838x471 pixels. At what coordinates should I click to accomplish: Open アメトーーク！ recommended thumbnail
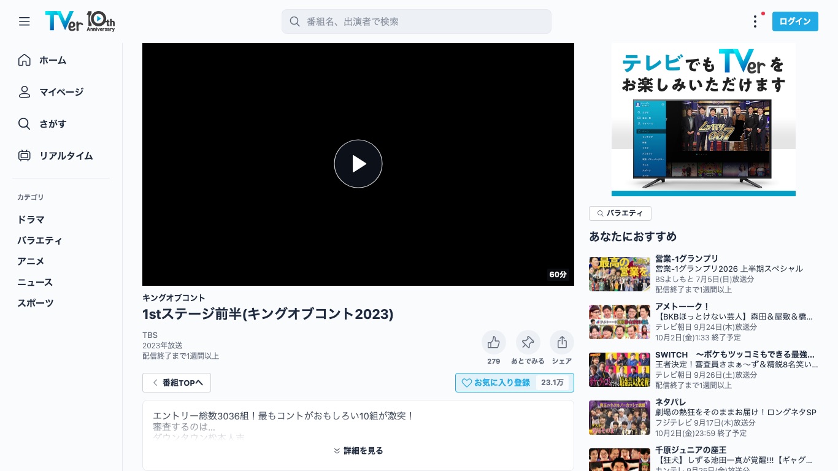pos(620,322)
